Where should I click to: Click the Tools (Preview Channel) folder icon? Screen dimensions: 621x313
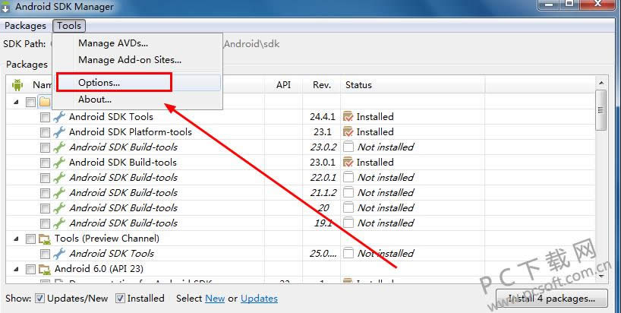click(45, 239)
